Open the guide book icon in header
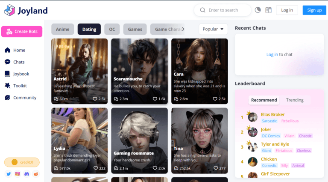This screenshot has width=328, height=182. point(268,10)
